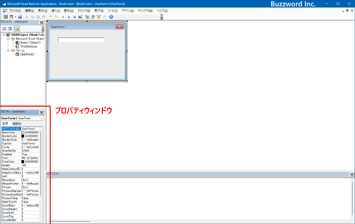Click the Properties list vertical scrollbar
355x224 pixels.
41,163
